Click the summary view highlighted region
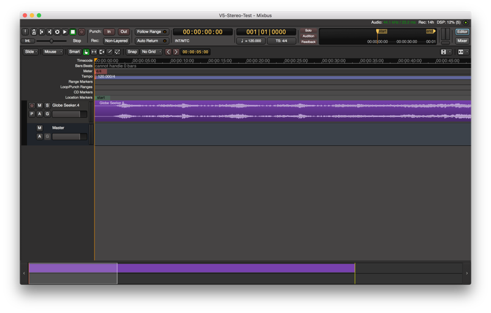 click(x=73, y=274)
